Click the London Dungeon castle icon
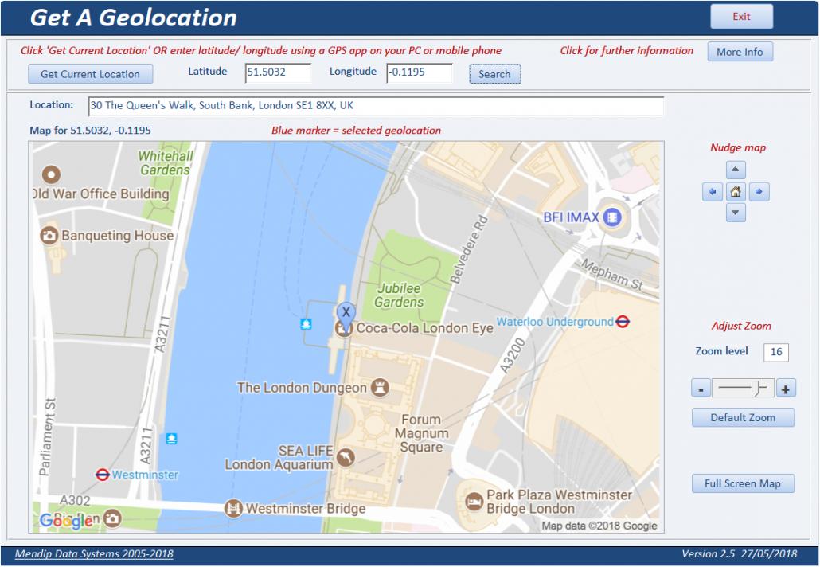The height and width of the screenshot is (567, 820). click(x=380, y=388)
